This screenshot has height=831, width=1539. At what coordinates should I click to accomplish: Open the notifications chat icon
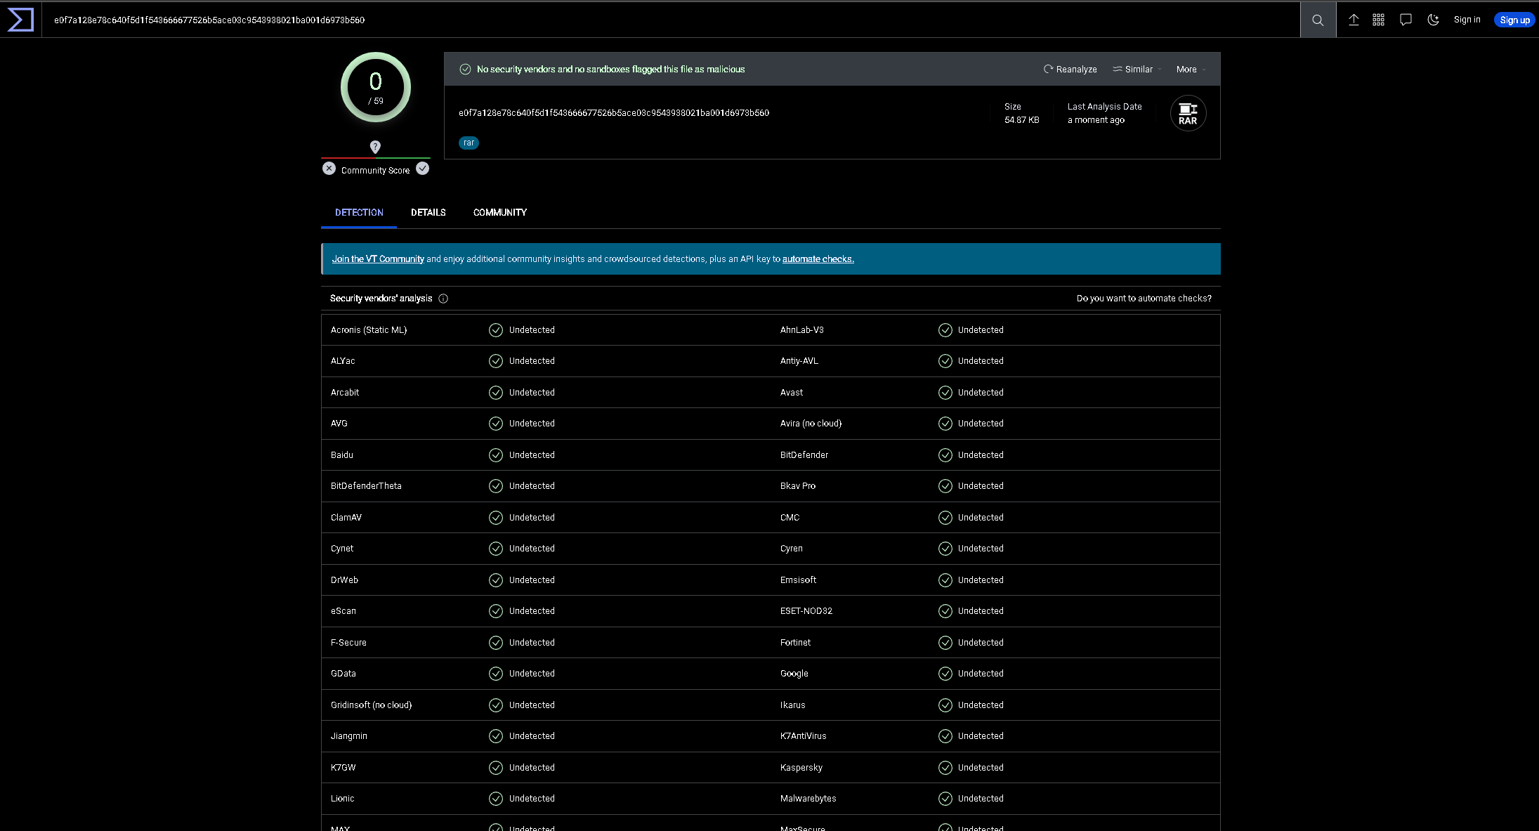(x=1406, y=20)
